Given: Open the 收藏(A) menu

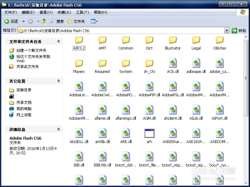Looking at the screenshot, I should 64,12.
